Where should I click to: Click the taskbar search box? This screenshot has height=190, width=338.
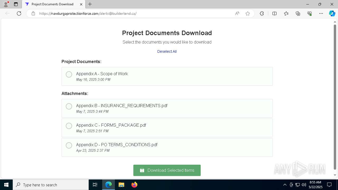[x=51, y=185]
